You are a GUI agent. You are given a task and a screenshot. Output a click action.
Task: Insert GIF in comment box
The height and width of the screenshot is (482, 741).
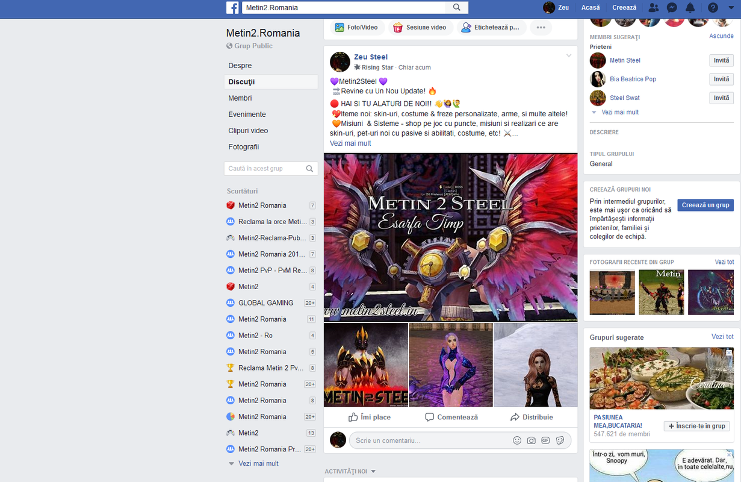[x=546, y=440]
